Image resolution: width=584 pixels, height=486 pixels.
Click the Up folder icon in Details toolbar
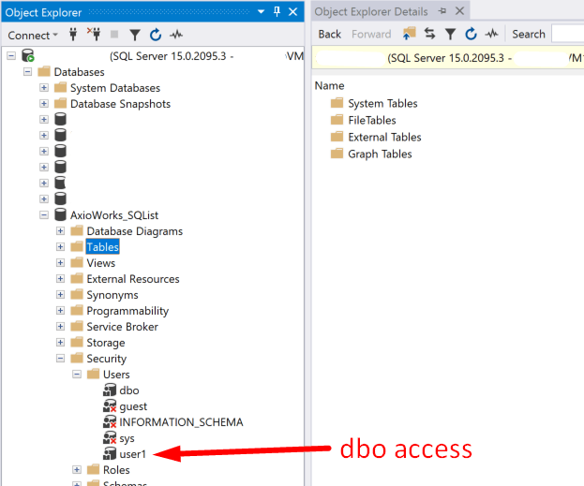pyautogui.click(x=409, y=34)
